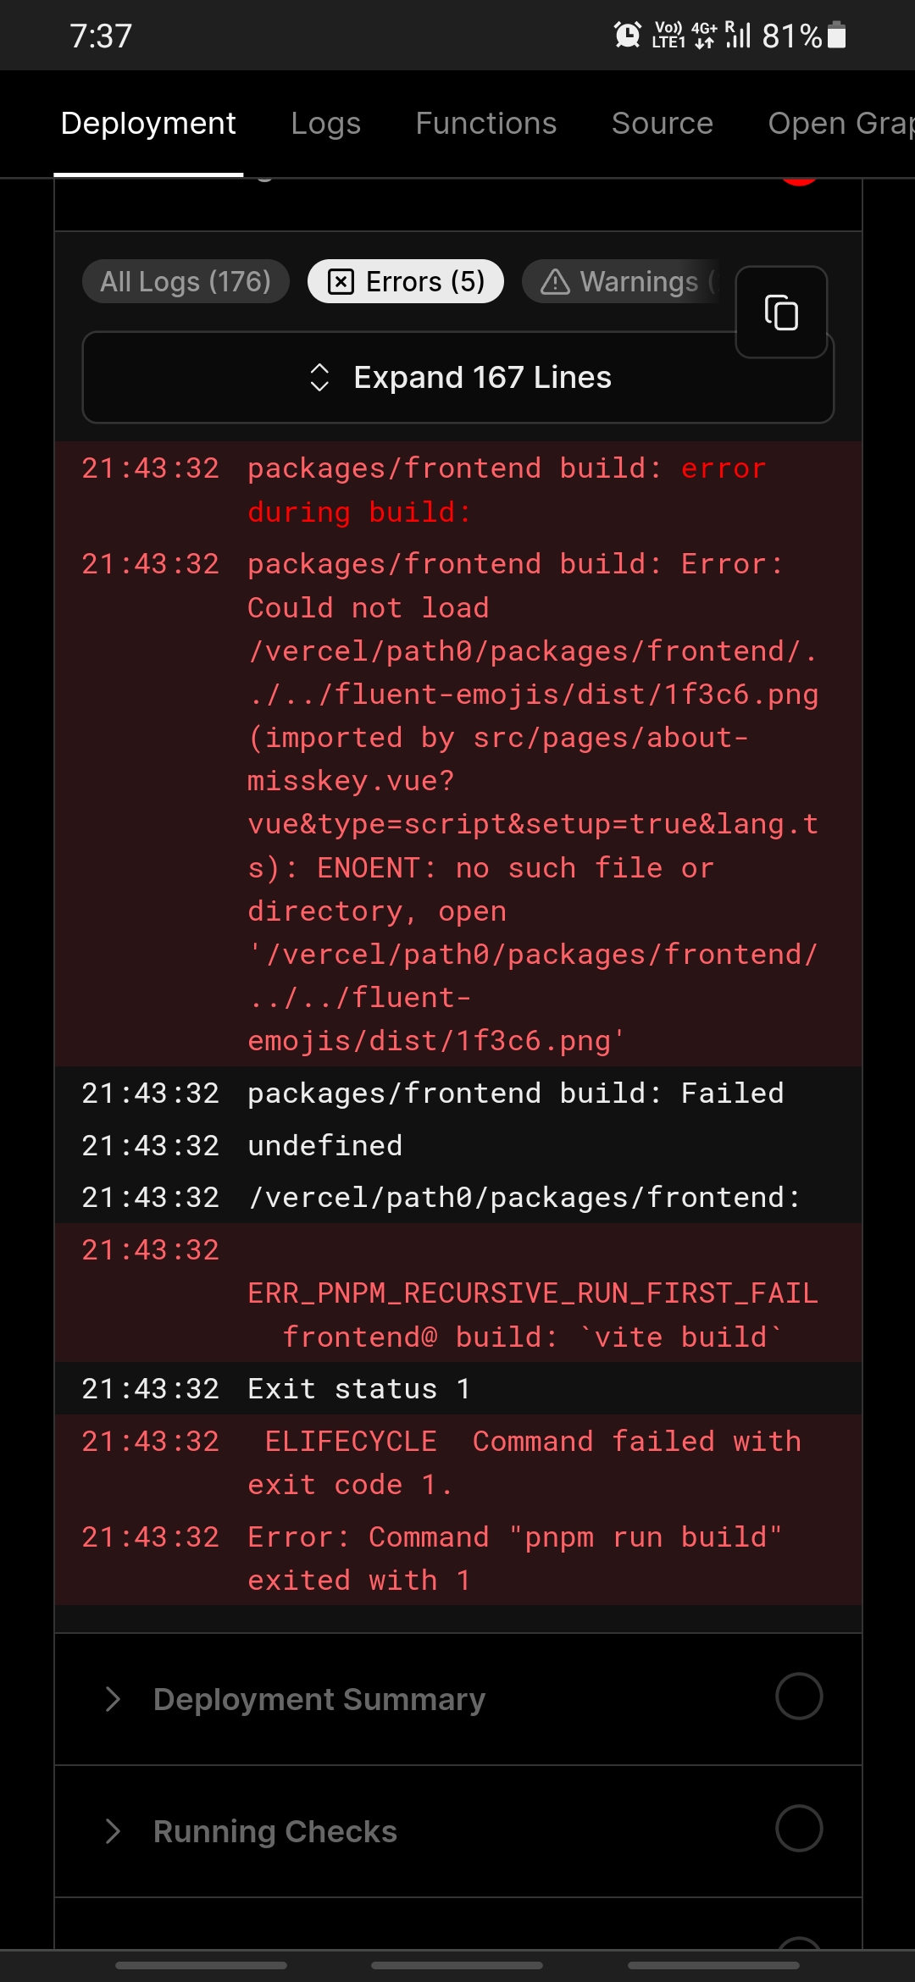Click the chevron beside Deployment Summary

pyautogui.click(x=113, y=1697)
